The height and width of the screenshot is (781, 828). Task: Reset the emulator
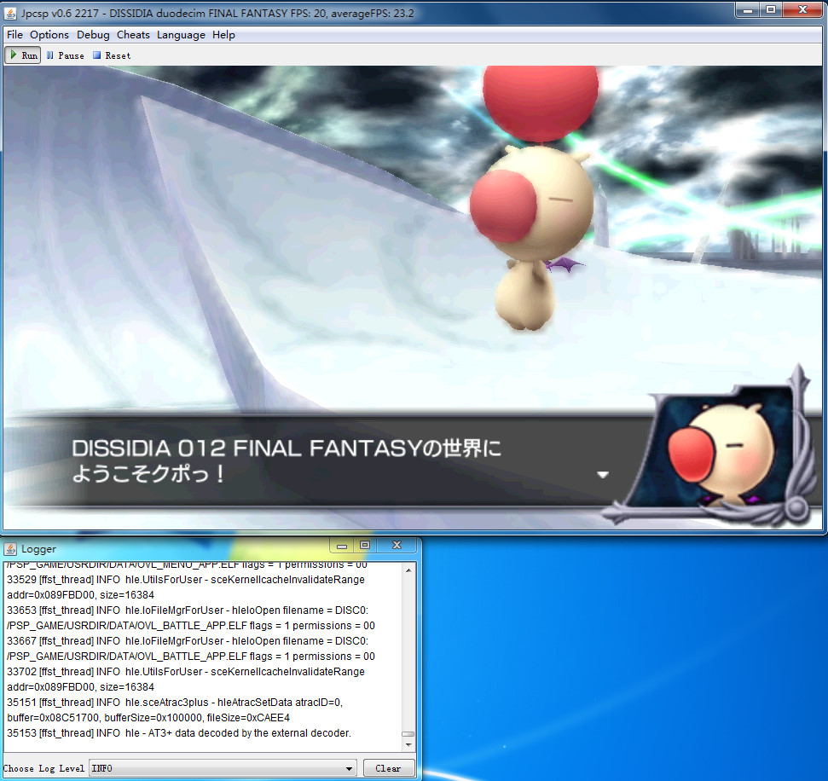pos(112,55)
